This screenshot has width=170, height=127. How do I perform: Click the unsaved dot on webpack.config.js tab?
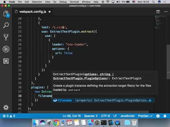(50, 12)
